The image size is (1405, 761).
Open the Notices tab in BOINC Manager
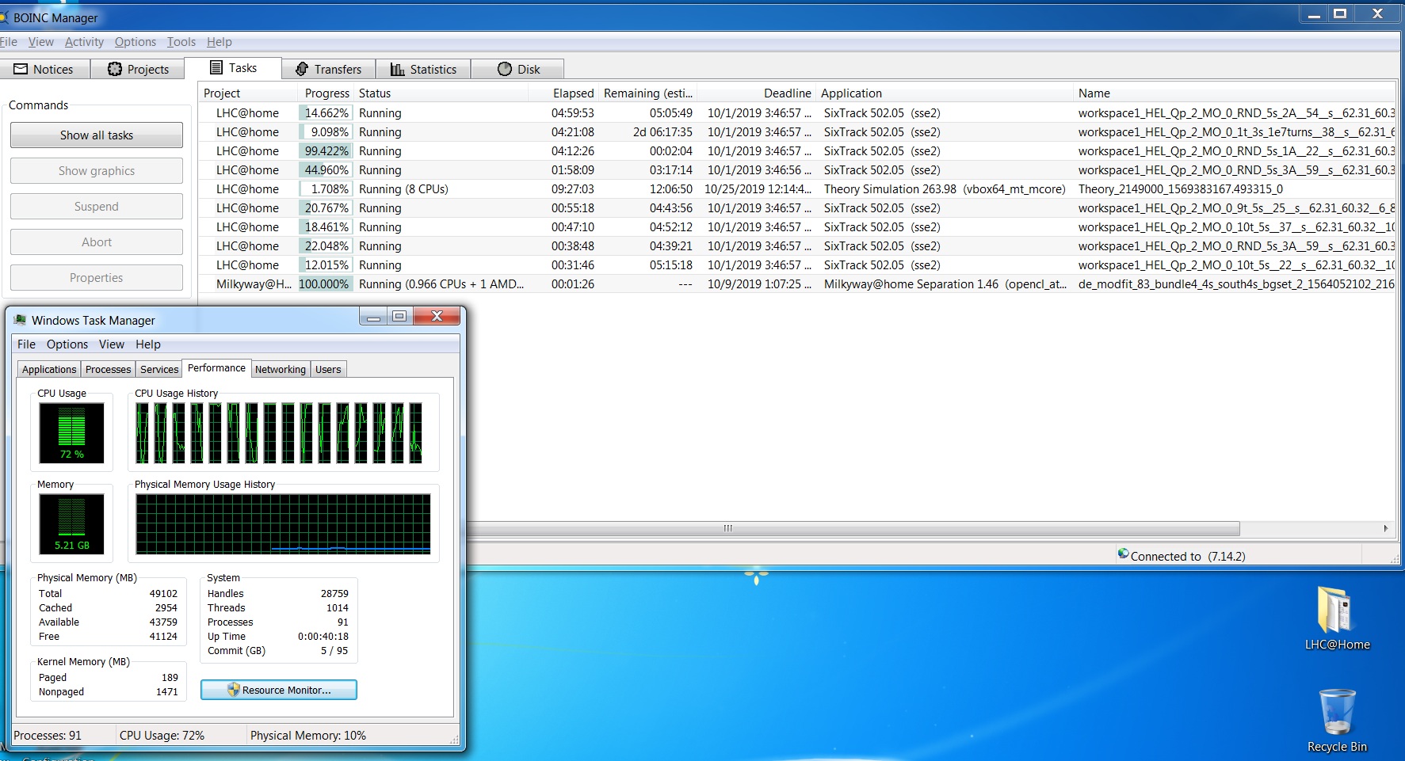[44, 69]
